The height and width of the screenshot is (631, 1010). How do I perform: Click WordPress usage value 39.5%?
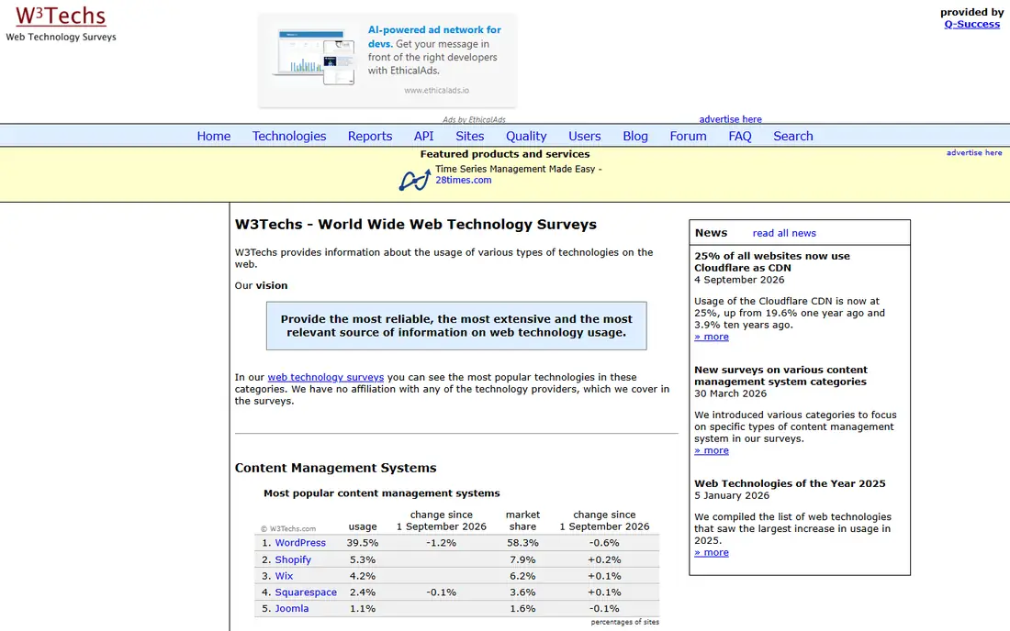pyautogui.click(x=363, y=543)
